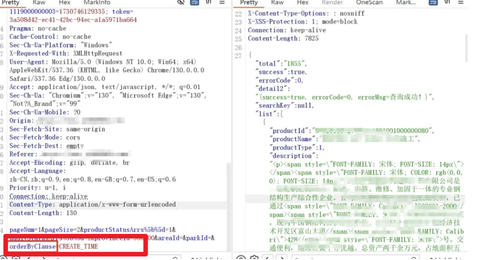The width and height of the screenshot is (477, 260).
Task: Click the Sec-Ch-Ua-Mobile: ?0 header
Action: click(x=45, y=112)
